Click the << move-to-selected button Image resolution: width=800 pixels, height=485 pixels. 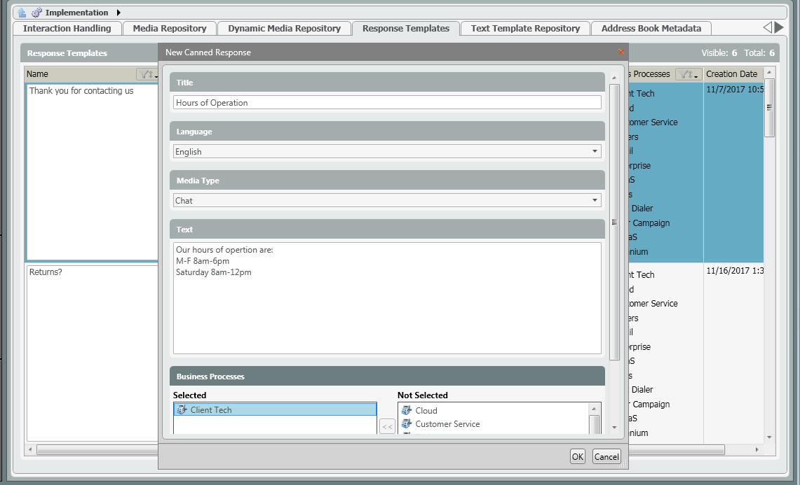(387, 427)
